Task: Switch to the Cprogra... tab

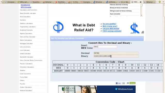Action: (86, 2)
